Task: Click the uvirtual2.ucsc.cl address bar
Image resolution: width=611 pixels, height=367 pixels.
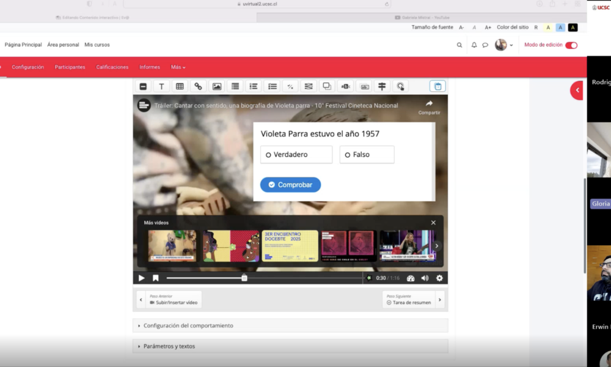Action: (257, 4)
